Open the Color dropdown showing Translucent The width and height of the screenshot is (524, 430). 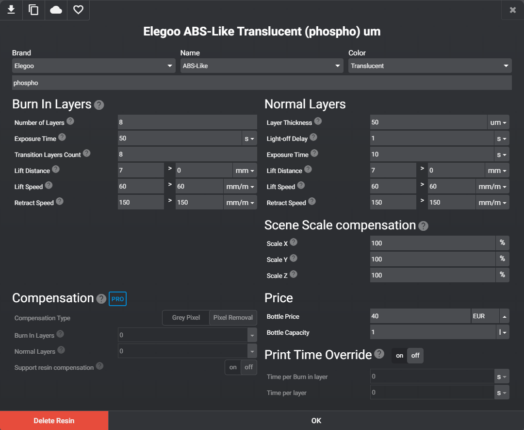point(430,66)
